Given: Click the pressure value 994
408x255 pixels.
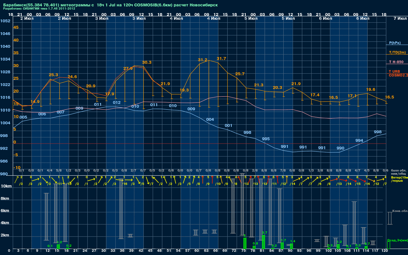Looking at the screenshot, I should point(359,141).
